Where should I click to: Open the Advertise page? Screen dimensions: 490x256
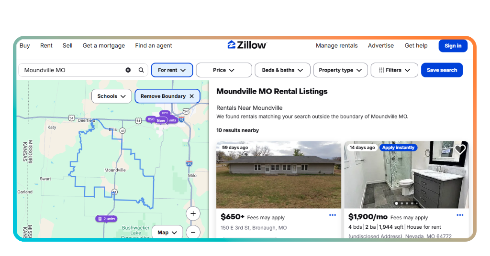coord(380,45)
